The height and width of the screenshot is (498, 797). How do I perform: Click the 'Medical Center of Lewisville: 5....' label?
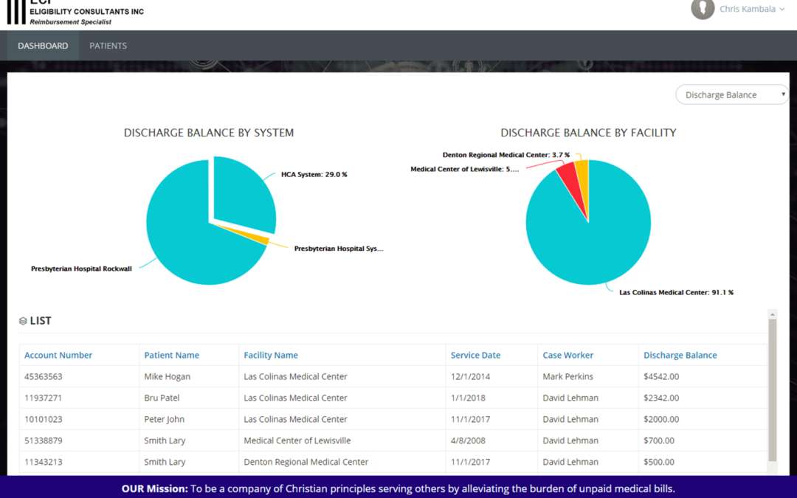[x=465, y=169]
